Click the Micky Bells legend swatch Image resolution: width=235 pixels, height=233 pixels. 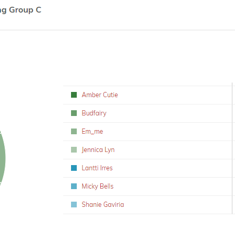[74, 187]
